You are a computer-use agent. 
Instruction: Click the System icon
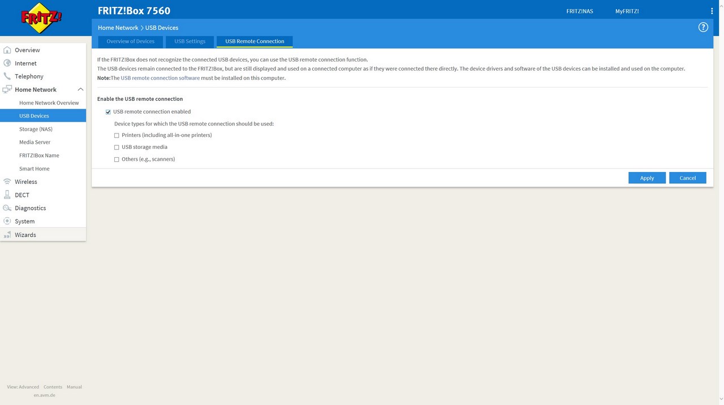point(7,221)
